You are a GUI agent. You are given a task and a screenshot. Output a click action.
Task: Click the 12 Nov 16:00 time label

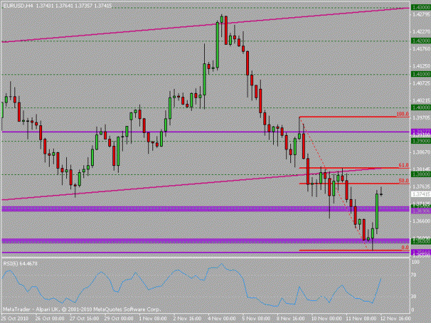(x=395, y=318)
